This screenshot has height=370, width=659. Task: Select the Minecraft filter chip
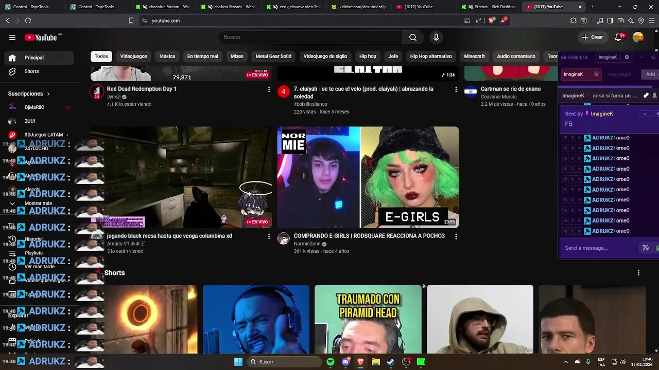tap(474, 57)
